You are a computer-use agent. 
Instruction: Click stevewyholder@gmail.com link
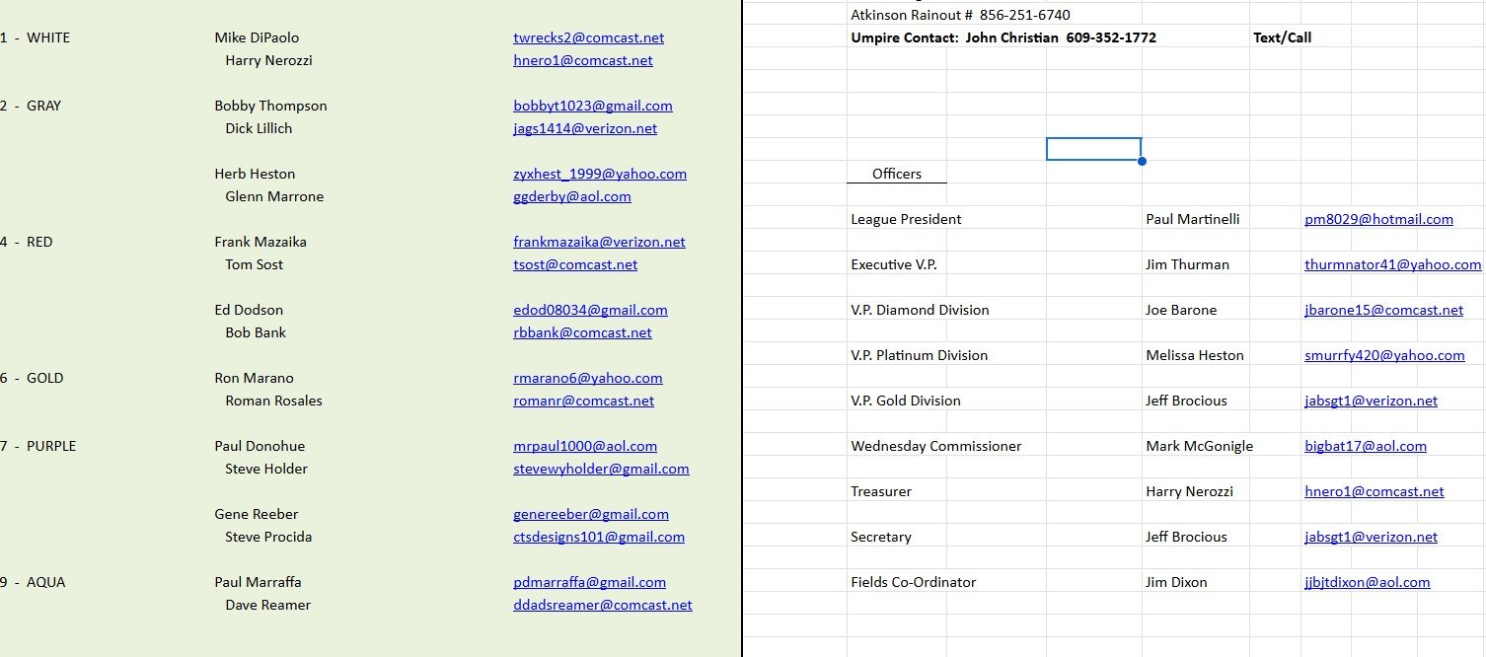point(601,469)
